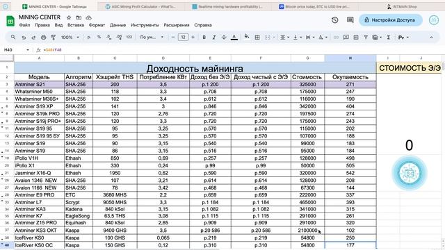The width and height of the screenshot is (445, 250).
Task: Check cloud save status icon
Action: pyautogui.click(x=88, y=17)
